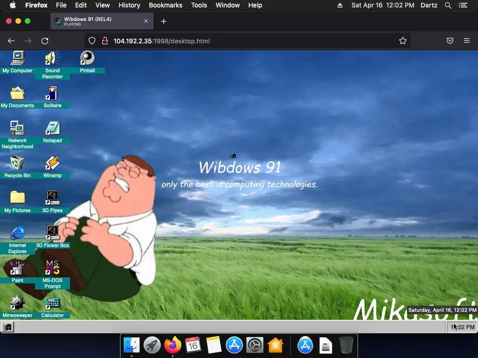Open the App Store icon beside Notes
The image size is (478, 358).
234,345
